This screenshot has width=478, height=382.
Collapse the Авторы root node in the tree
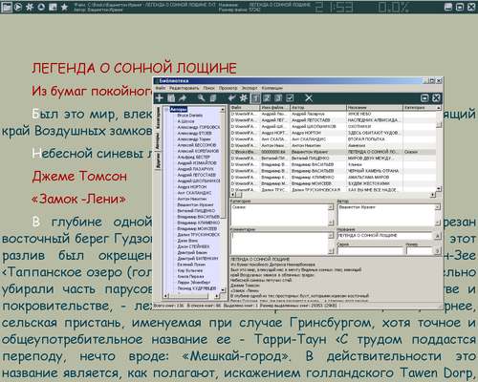click(166, 110)
